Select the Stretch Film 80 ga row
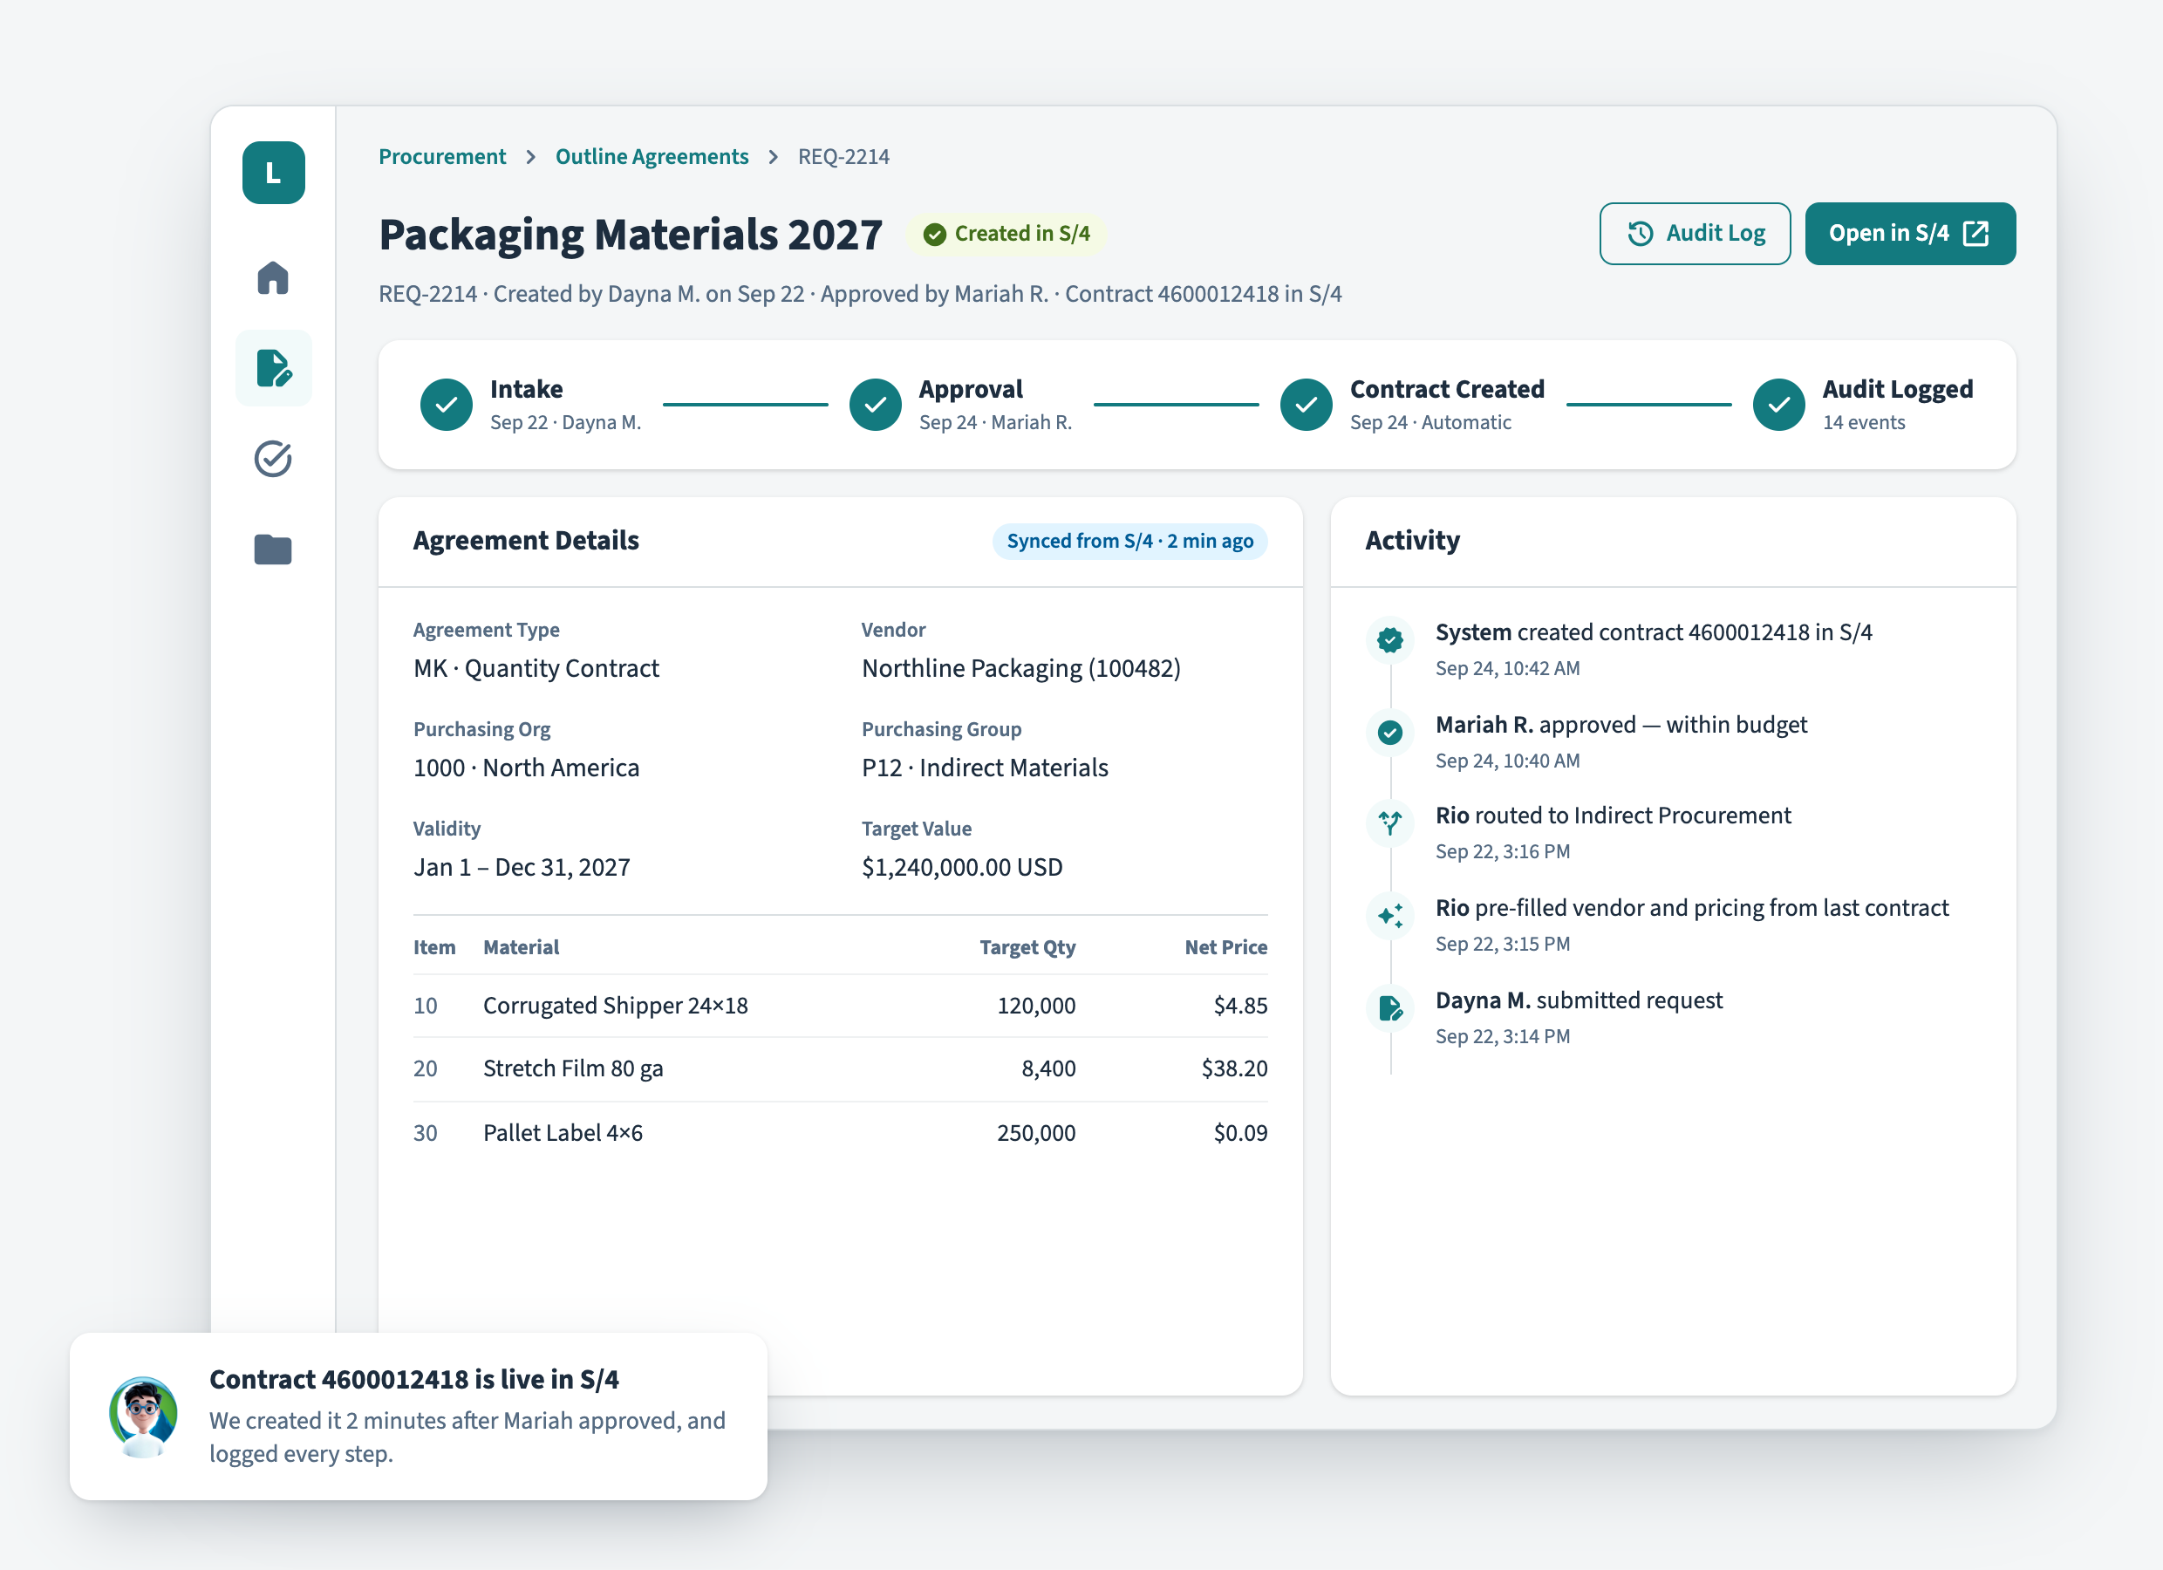2163x1570 pixels. (840, 1068)
